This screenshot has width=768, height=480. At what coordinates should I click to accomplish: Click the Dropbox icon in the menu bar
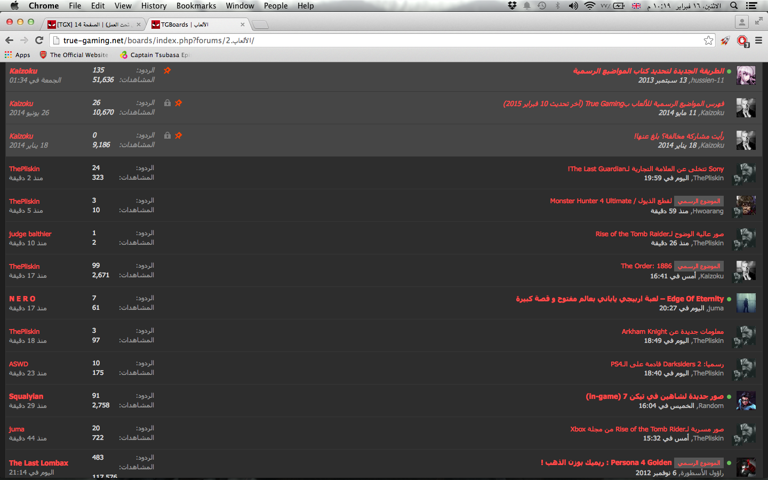[512, 6]
